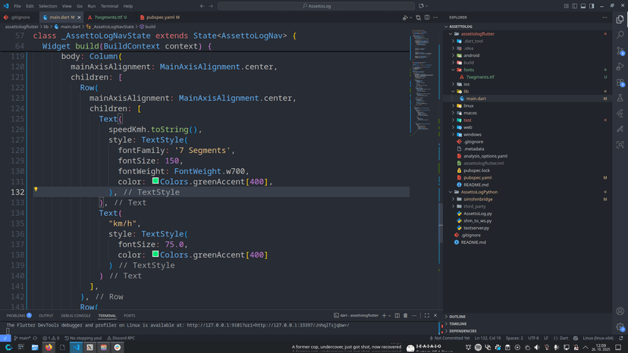Toggle maximized size of the terminal panel
This screenshot has width=628, height=353.
click(x=426, y=316)
